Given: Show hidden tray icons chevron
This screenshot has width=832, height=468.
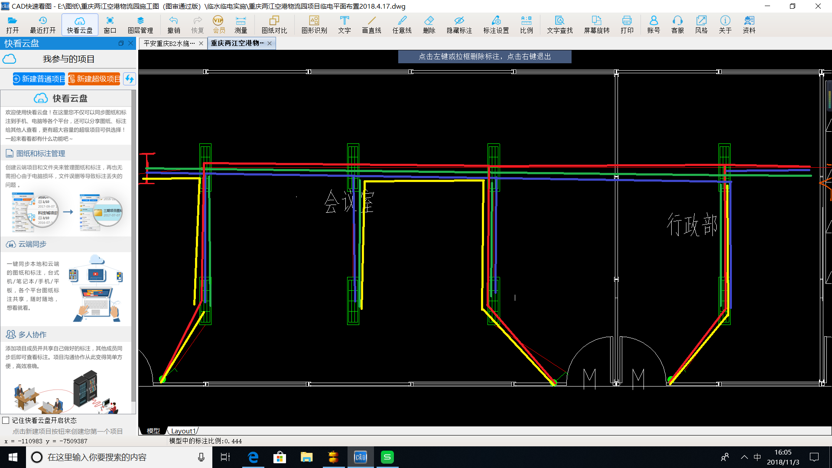Looking at the screenshot, I should coord(744,457).
